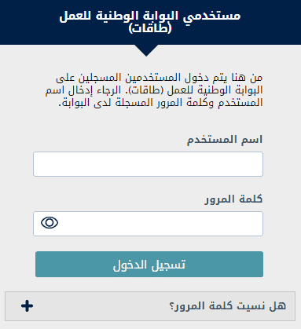Show password using the eye icon
This screenshot has width=301, height=329.
tap(50, 223)
